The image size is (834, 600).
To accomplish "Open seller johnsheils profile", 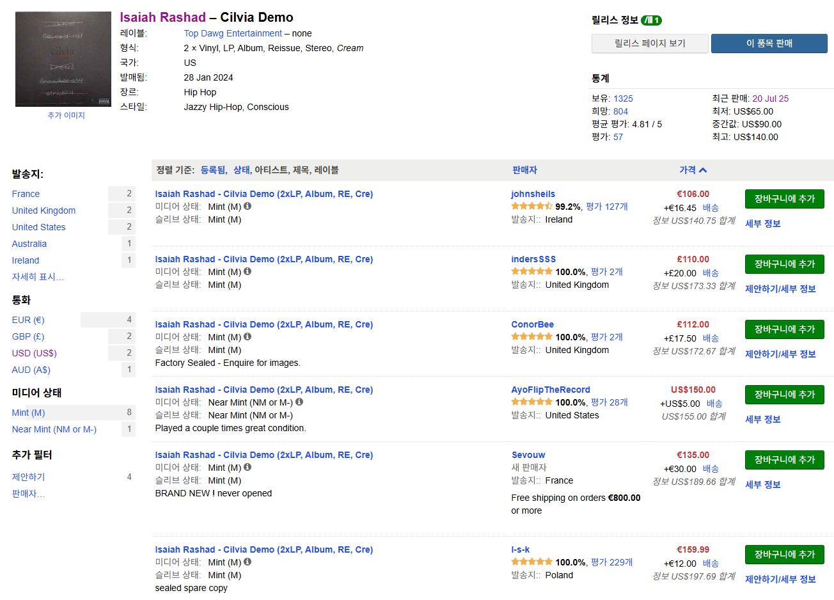I will pos(533,194).
